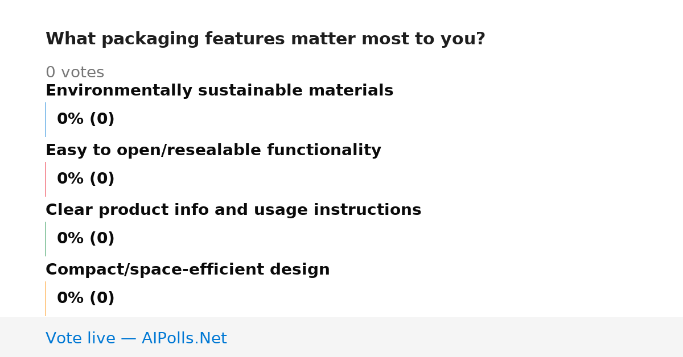Click the gray footer banner area
The image size is (683, 357).
341,337
